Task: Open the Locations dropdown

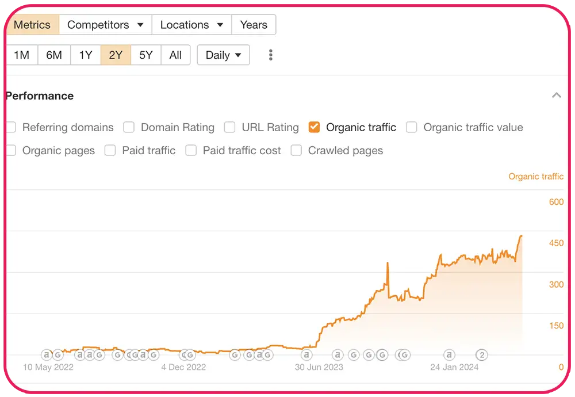Action: (x=192, y=25)
